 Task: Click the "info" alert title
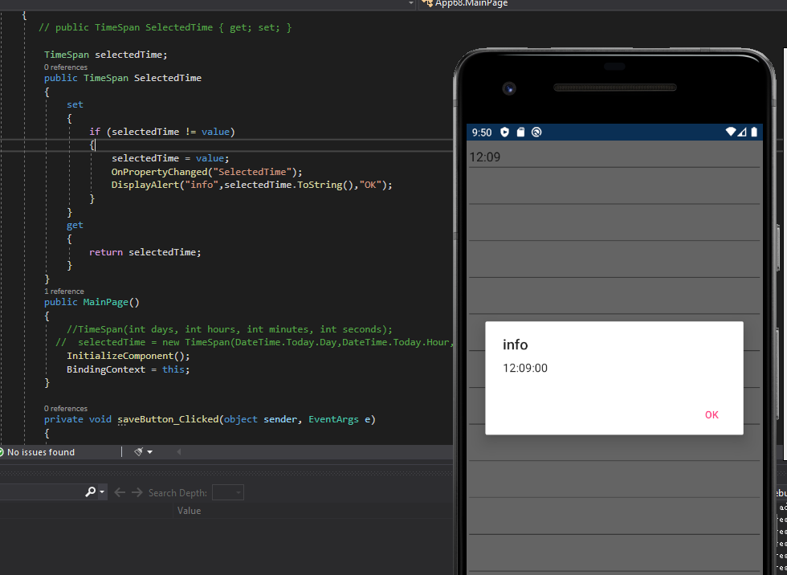tap(515, 345)
